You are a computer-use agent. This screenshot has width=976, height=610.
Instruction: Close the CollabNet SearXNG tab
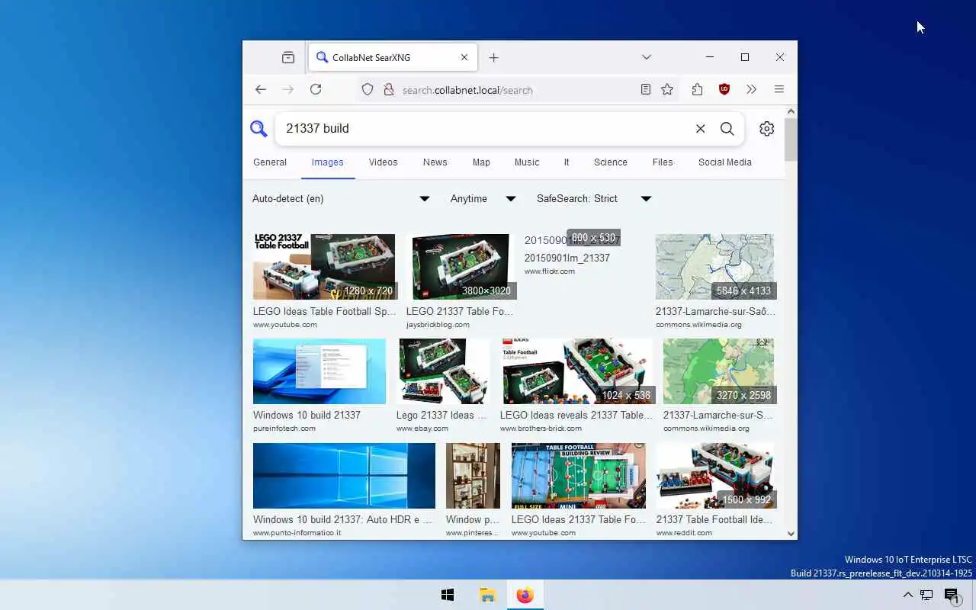(464, 57)
